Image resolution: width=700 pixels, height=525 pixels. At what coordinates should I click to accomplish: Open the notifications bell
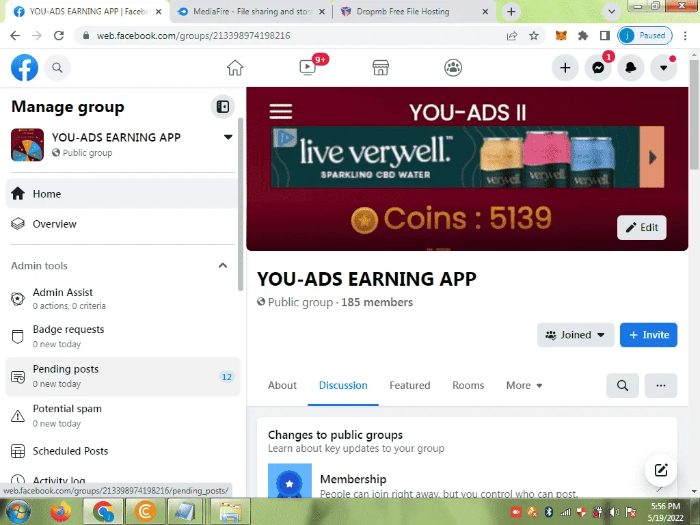(x=631, y=68)
